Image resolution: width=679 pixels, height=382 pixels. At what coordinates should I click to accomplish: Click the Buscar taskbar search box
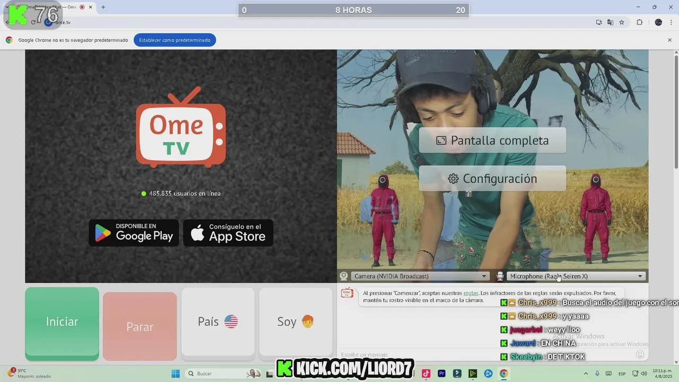tap(224, 374)
